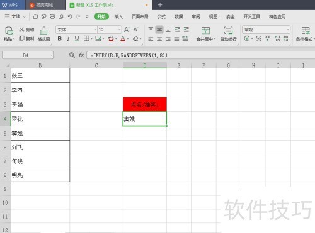Click the fill color bucket swatch

(111, 38)
